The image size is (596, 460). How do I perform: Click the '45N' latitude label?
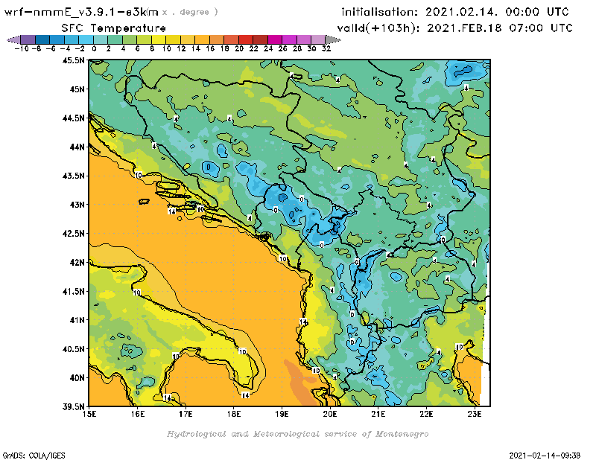(77, 89)
